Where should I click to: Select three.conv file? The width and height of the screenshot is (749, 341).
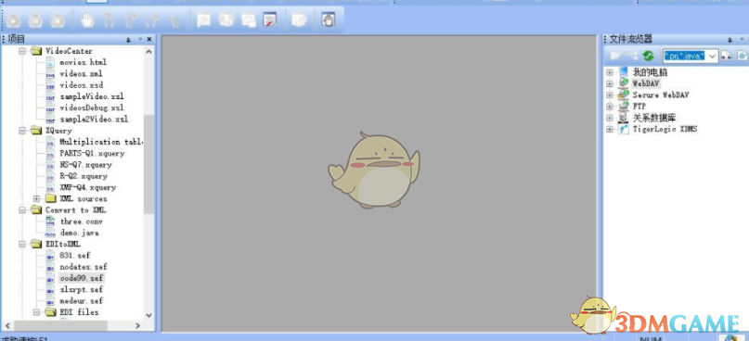tap(81, 221)
